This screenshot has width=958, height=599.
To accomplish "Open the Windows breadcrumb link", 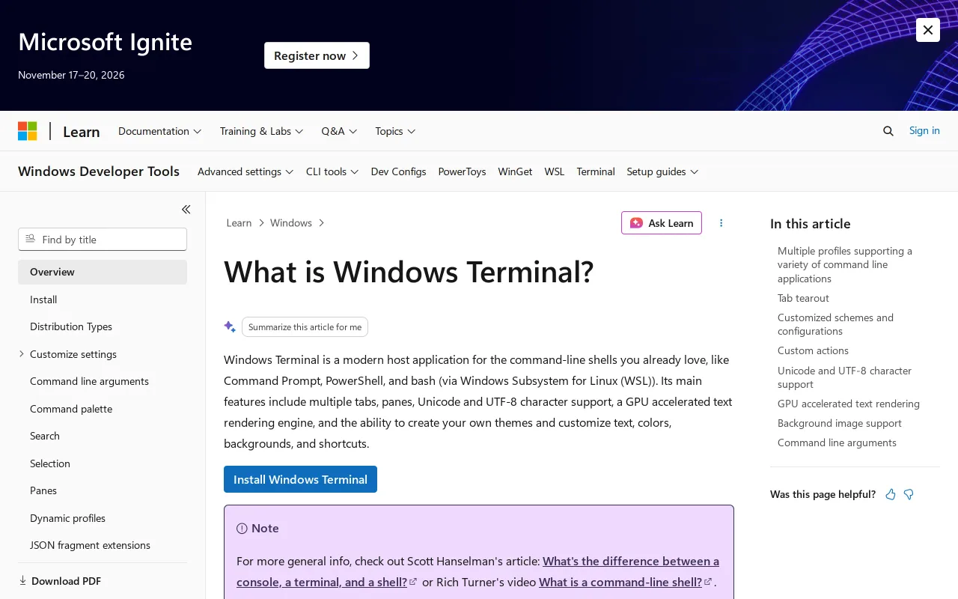I will [x=291, y=223].
